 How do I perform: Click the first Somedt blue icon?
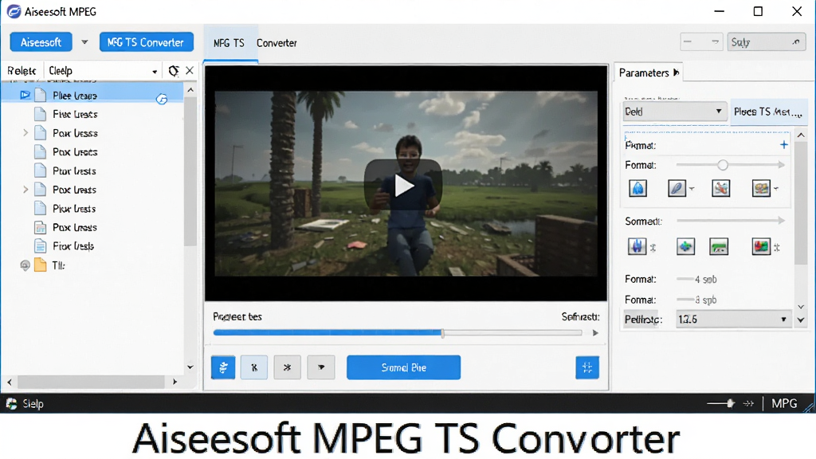point(637,247)
